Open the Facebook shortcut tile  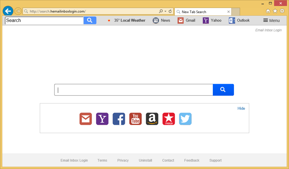[x=119, y=119]
